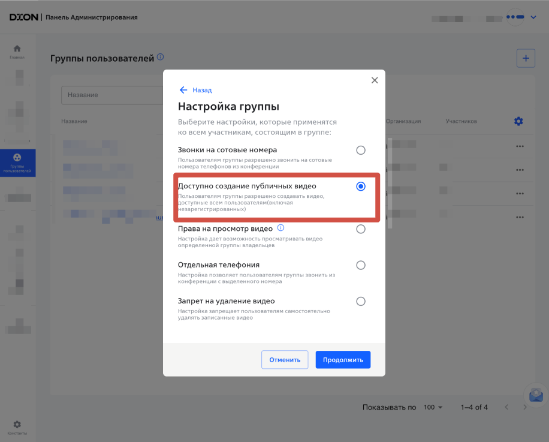Click info icon next to Права на просмотр видео
Image resolution: width=549 pixels, height=442 pixels.
280,228
